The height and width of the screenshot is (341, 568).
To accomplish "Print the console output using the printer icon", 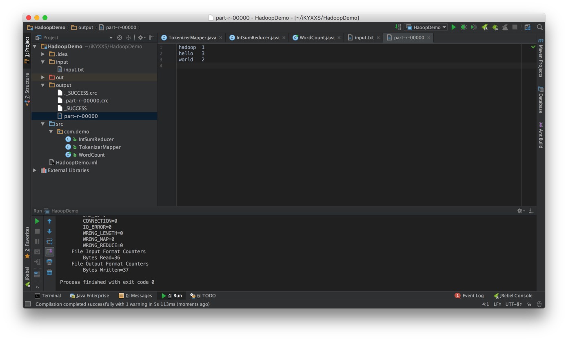I will 49,262.
